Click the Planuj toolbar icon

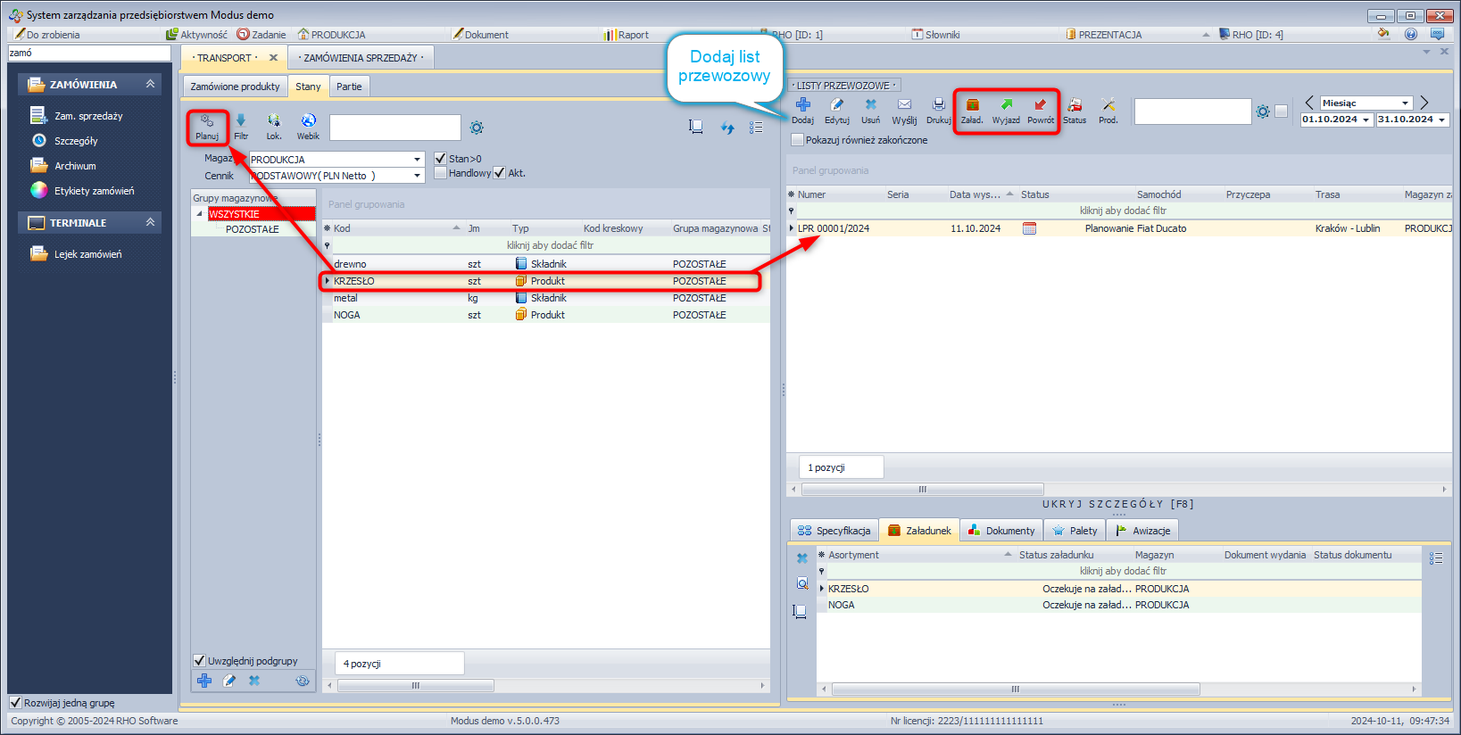click(207, 126)
